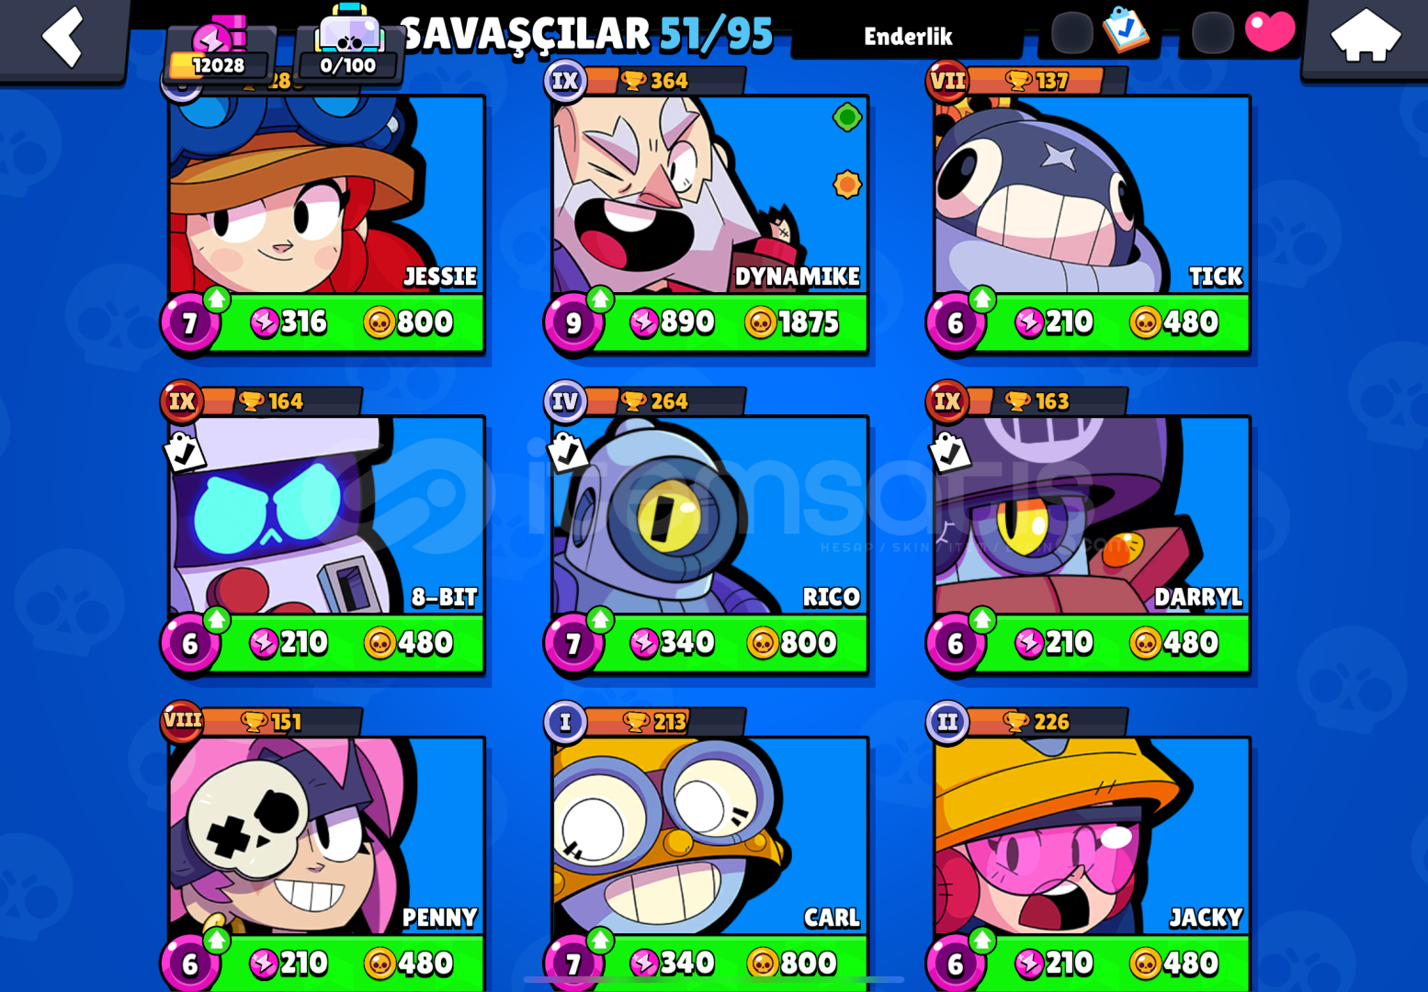Open the Carl brawler portrait
The width and height of the screenshot is (1428, 992).
pyautogui.click(x=709, y=837)
